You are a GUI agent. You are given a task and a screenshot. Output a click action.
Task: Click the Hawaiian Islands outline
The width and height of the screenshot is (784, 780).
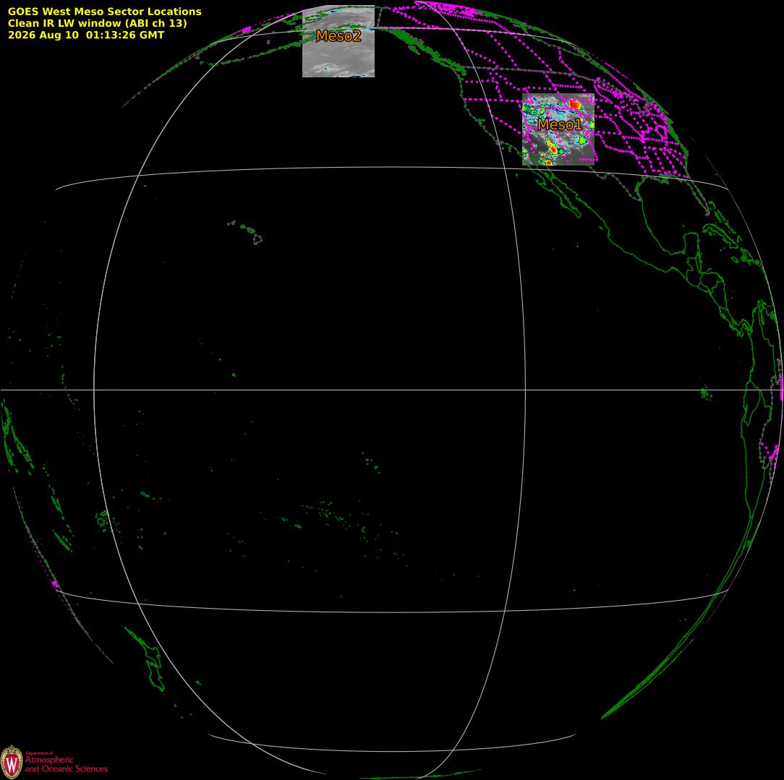click(x=246, y=232)
